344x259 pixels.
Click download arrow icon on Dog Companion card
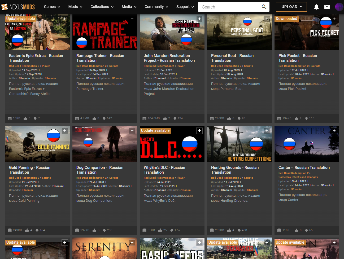tap(104, 230)
